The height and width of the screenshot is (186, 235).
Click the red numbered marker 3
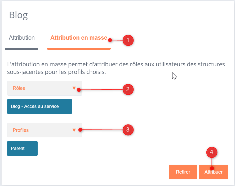click(x=128, y=130)
